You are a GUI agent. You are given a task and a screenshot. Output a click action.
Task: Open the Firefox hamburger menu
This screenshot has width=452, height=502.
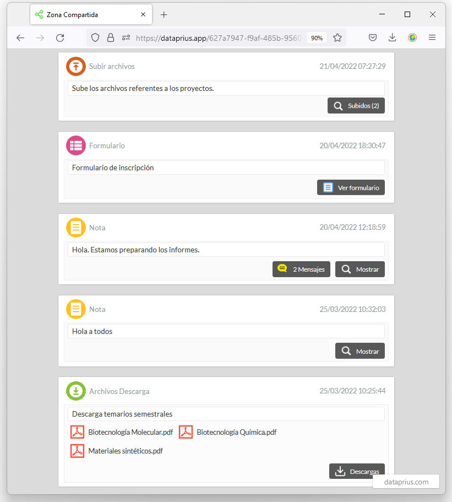(432, 38)
